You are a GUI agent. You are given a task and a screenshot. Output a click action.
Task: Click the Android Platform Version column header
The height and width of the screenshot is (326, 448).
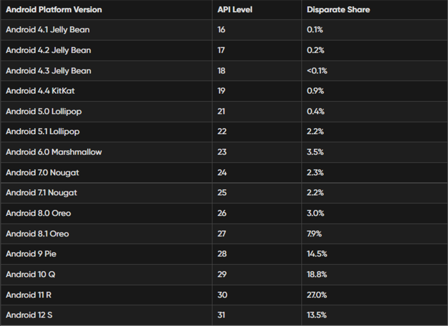54,10
